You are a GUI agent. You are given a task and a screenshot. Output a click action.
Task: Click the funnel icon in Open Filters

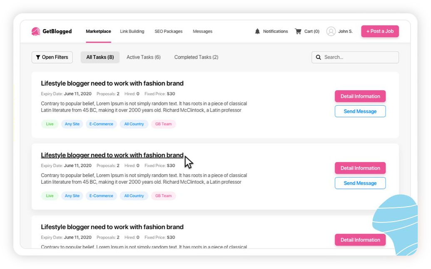coord(38,57)
